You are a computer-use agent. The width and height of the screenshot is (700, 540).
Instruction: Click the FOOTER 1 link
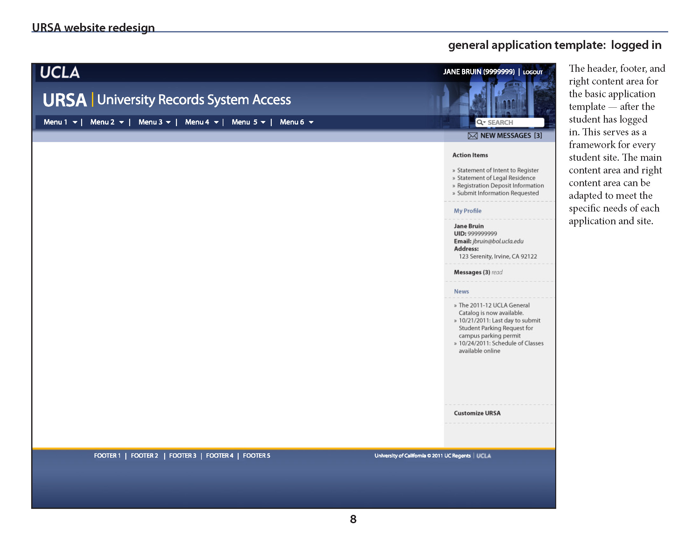(107, 456)
